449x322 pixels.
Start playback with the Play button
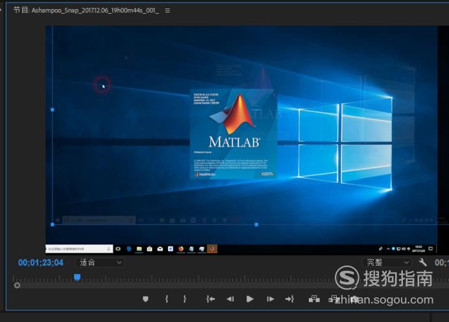coord(250,299)
